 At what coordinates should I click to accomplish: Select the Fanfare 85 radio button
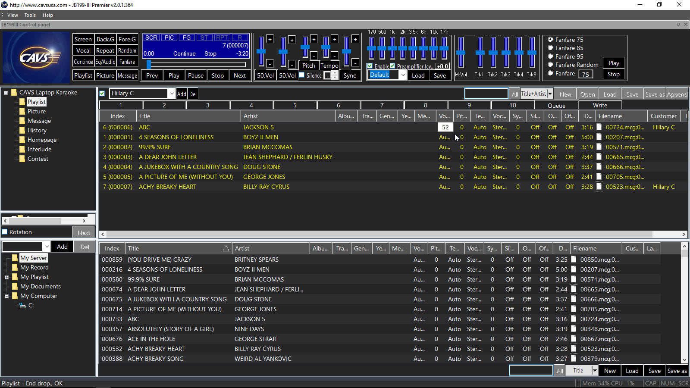[550, 48]
